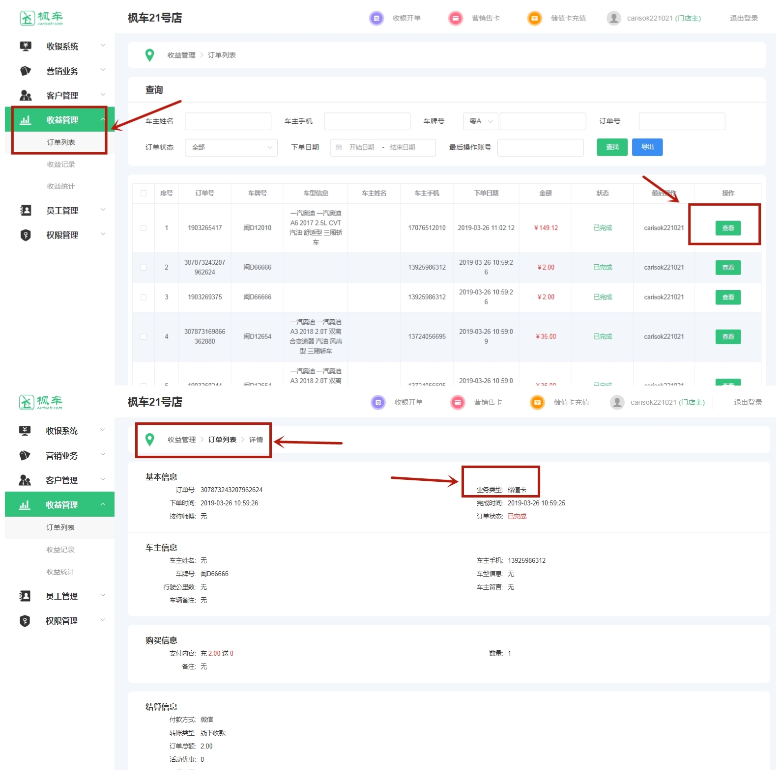The width and height of the screenshot is (781, 775).
Task: Select the checkbox for row 4 with plate 闽D12654
Action: [x=144, y=337]
